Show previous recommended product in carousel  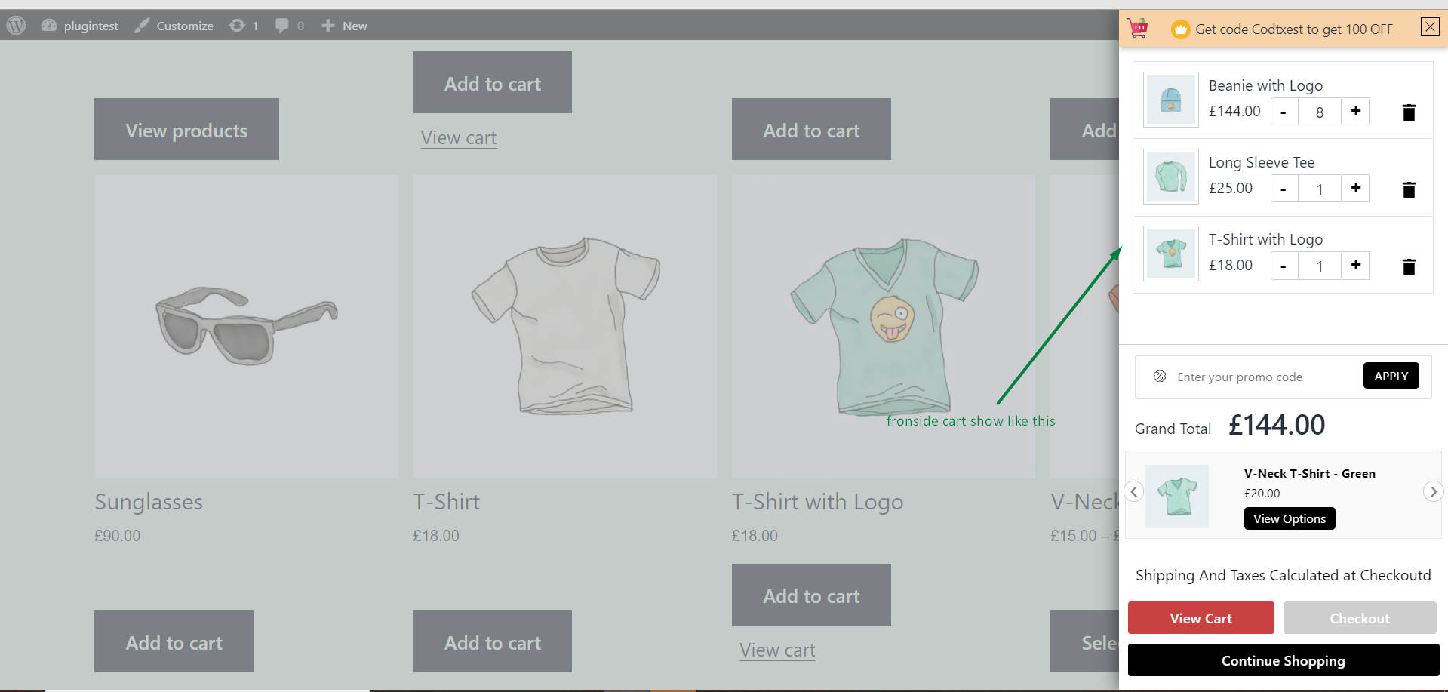point(1133,491)
